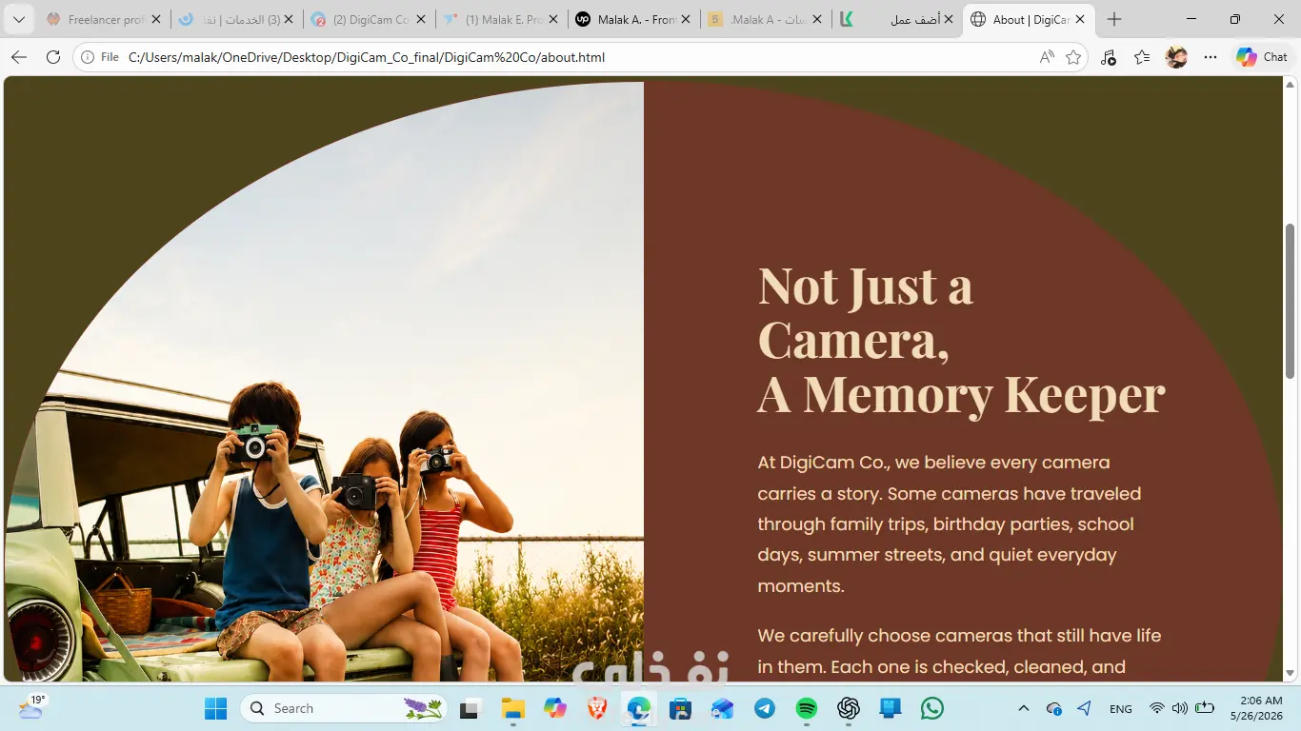Image resolution: width=1301 pixels, height=731 pixels.
Task: Open a new tab with the plus button
Action: coord(1114,19)
